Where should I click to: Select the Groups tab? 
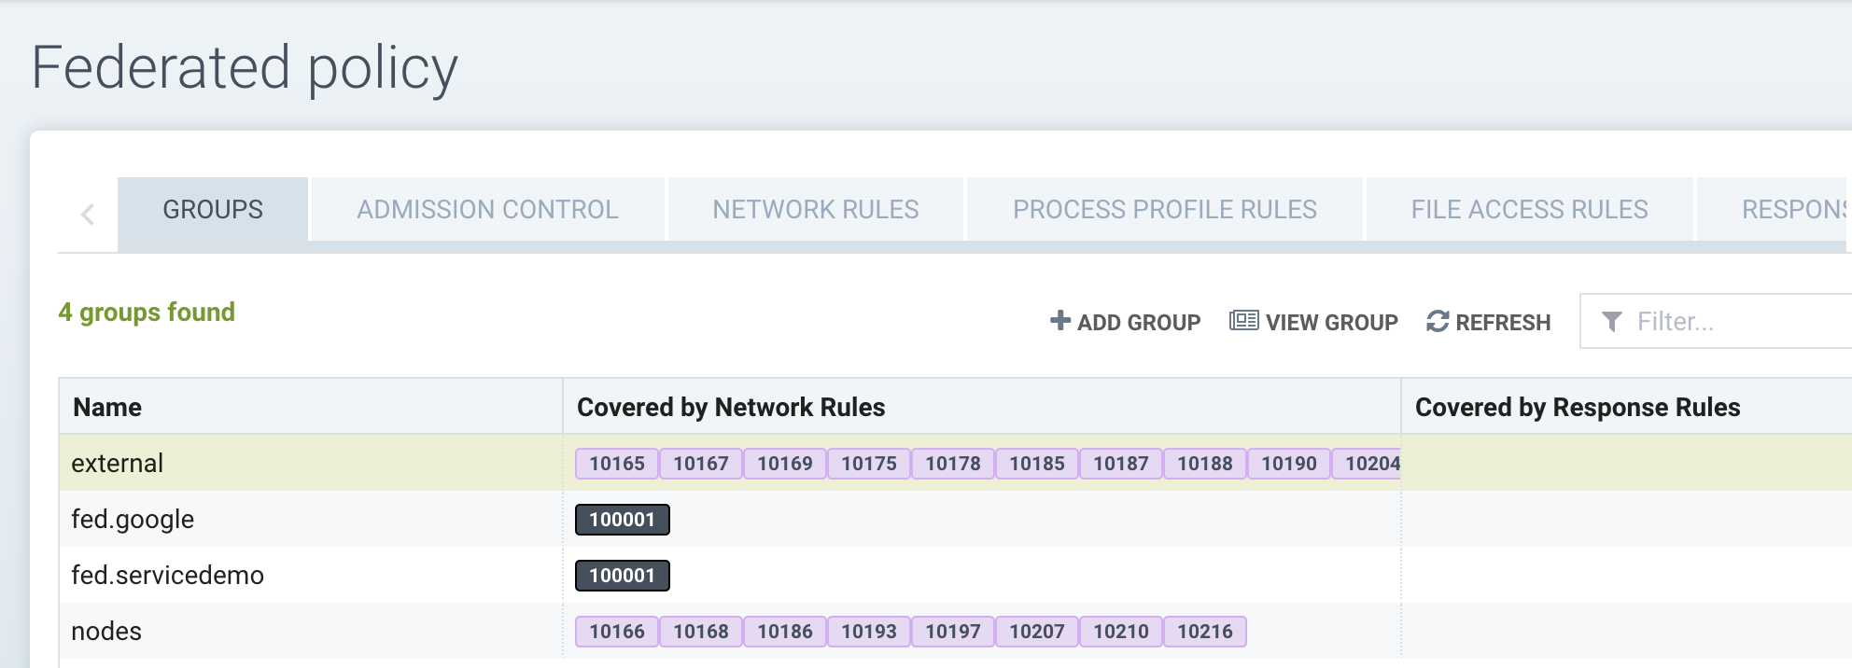pyautogui.click(x=213, y=209)
